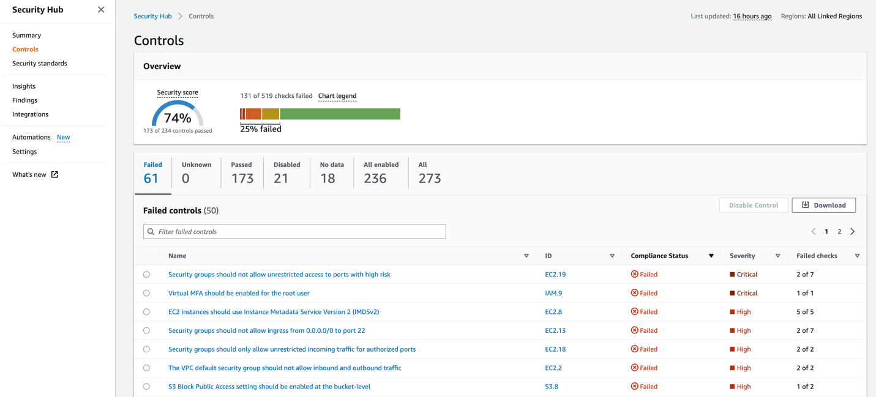Select the radio button for EC2.19 control
Screen dimensions: 876x397
pos(146,274)
